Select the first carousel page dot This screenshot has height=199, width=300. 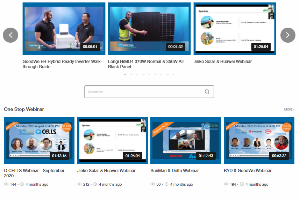point(125,74)
